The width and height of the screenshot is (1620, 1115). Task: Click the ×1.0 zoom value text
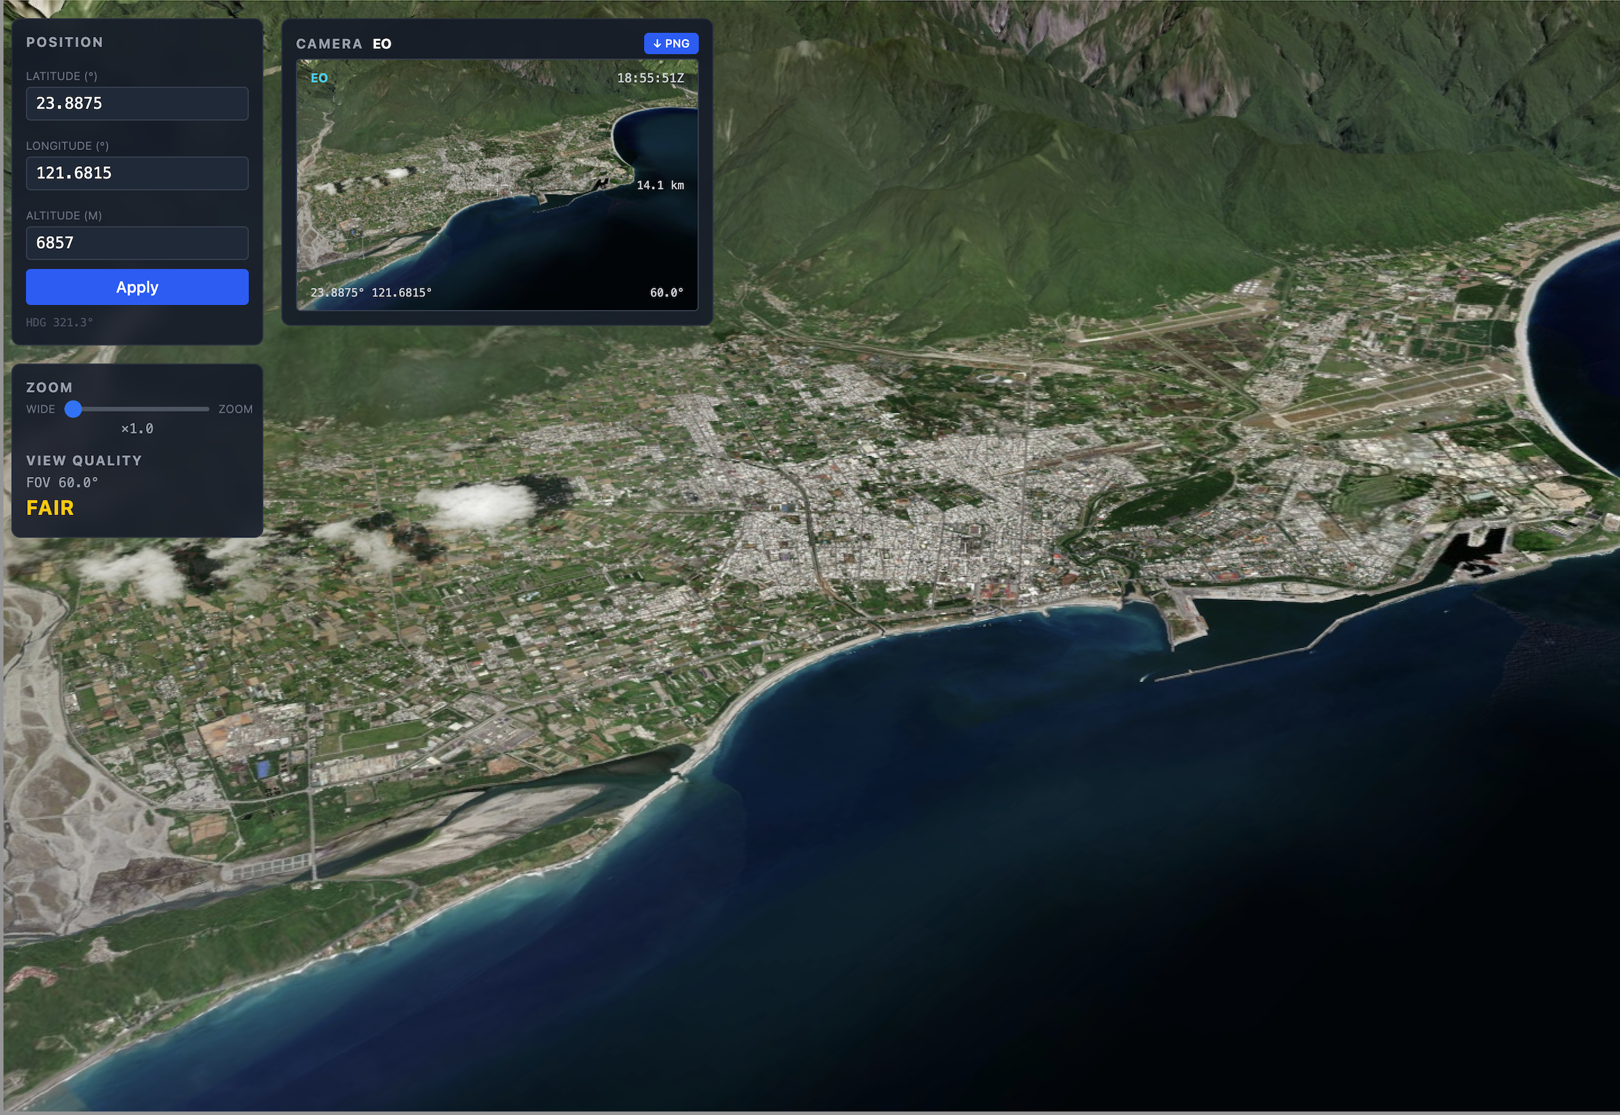pyautogui.click(x=137, y=429)
